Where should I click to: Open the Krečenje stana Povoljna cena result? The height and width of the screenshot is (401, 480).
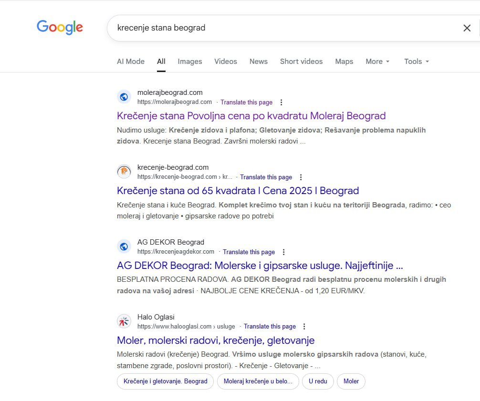(x=251, y=116)
